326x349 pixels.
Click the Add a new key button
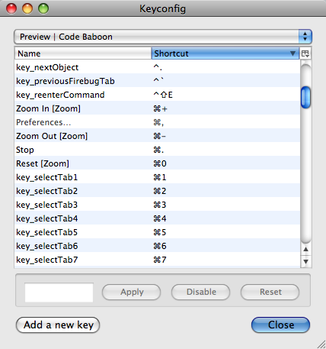click(x=58, y=325)
